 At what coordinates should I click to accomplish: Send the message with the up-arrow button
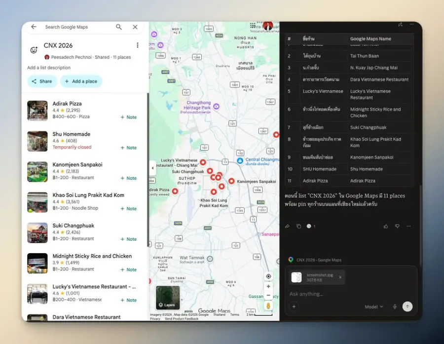point(407,306)
